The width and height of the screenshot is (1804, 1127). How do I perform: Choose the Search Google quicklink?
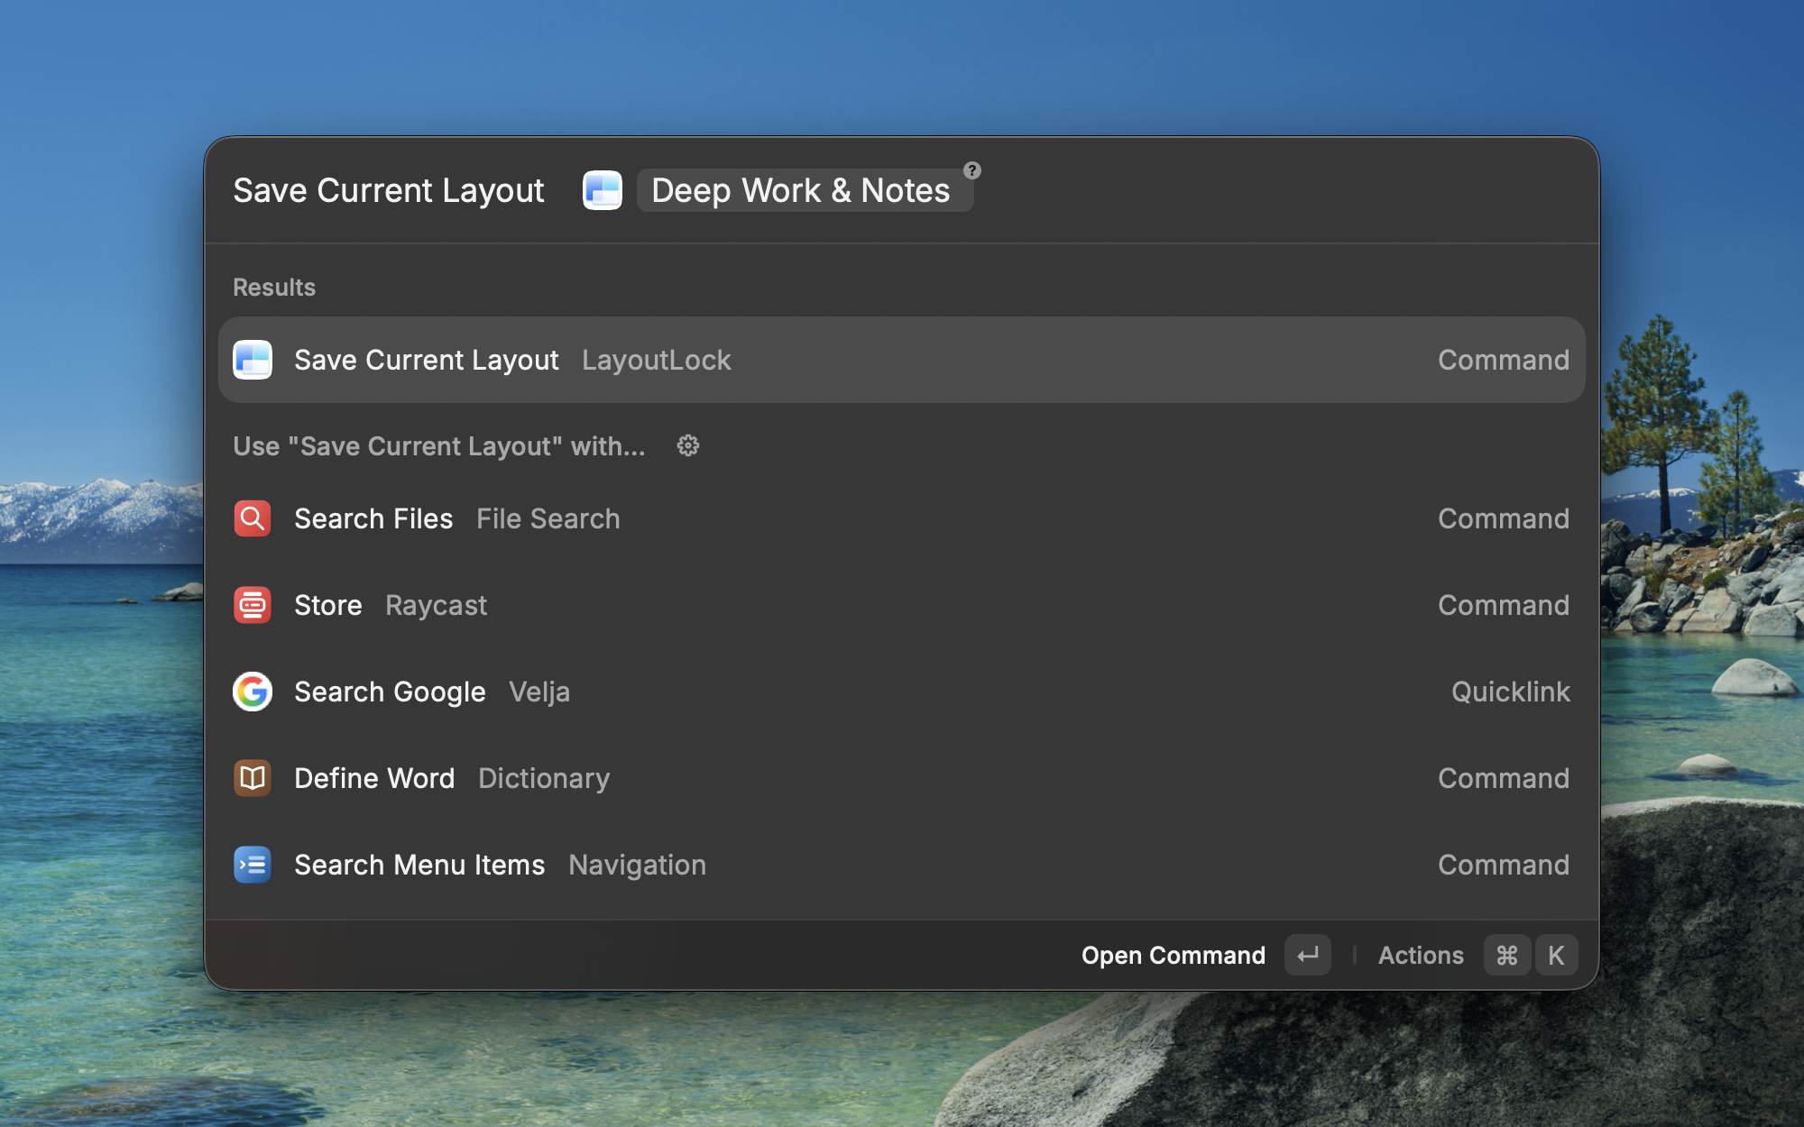click(902, 692)
